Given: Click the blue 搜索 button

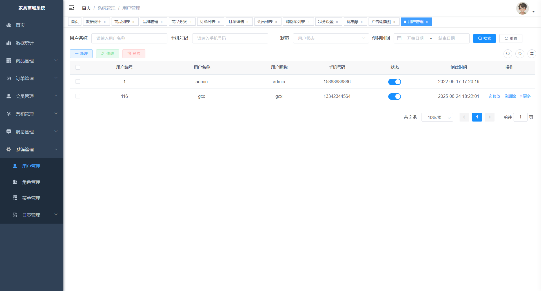Looking at the screenshot, I should coord(484,38).
